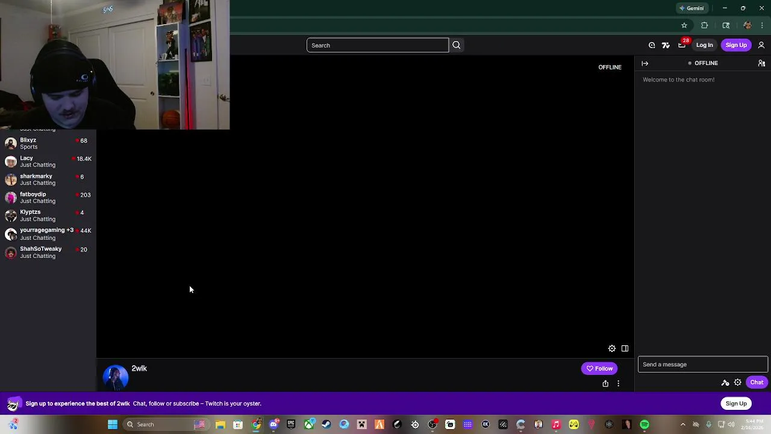Screen dimensions: 771x434
Task: Click the Gemini button in Chrome
Action: click(691, 8)
